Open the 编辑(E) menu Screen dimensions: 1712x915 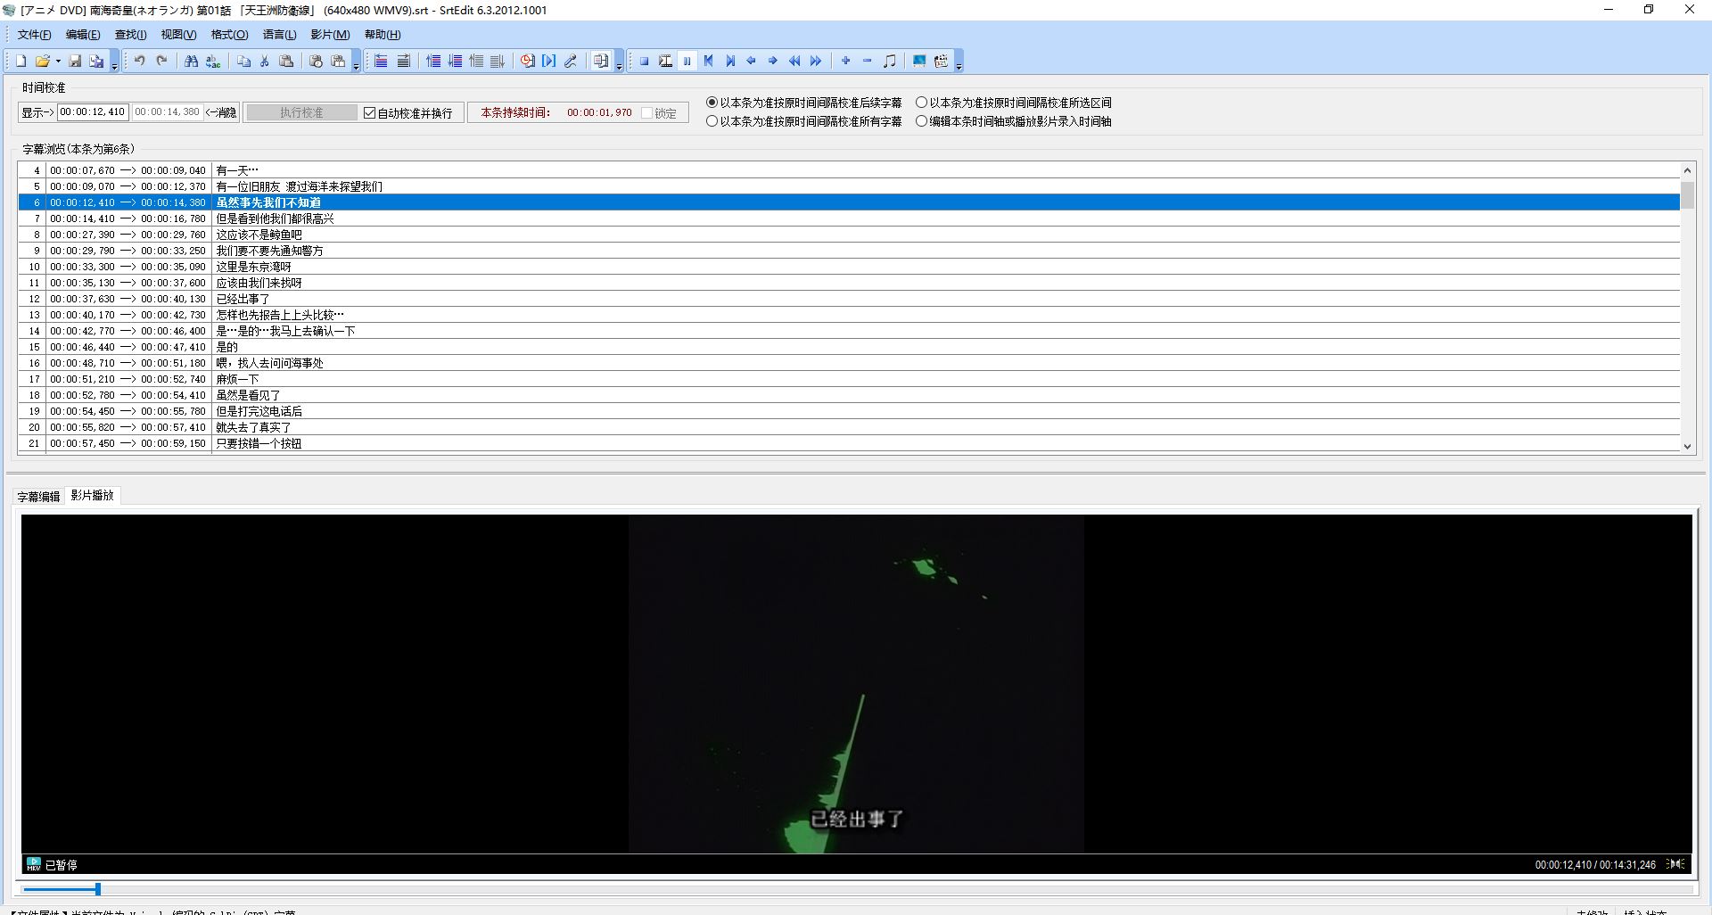pos(83,34)
